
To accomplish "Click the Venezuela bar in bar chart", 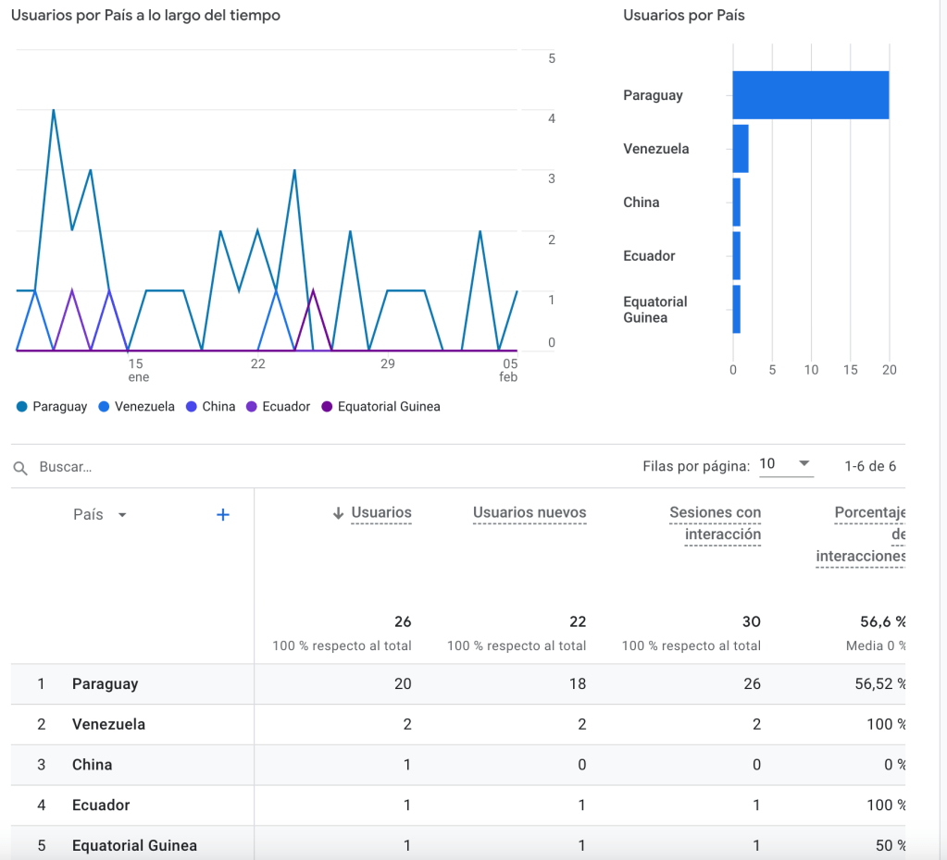I will pos(740,149).
